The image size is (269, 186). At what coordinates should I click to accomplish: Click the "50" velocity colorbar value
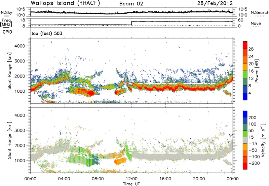point(251,131)
